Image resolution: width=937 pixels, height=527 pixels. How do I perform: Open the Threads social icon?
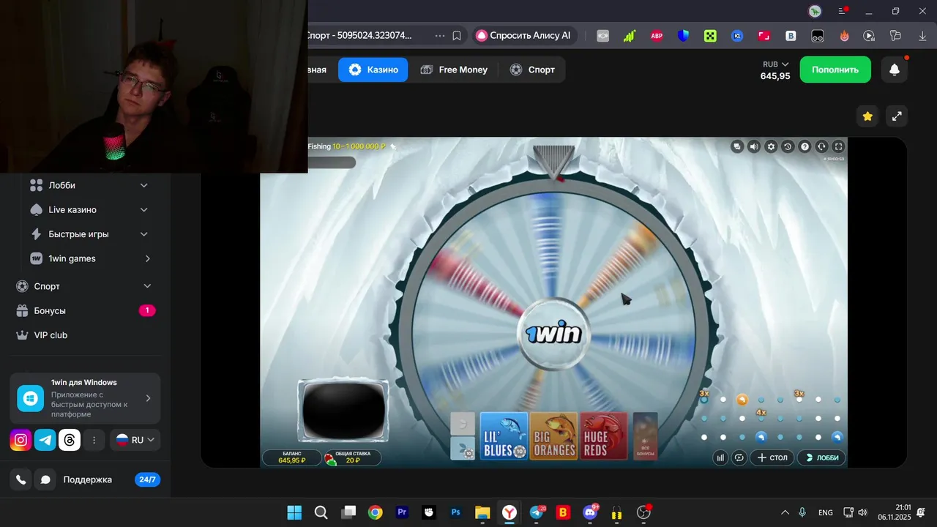click(x=70, y=440)
